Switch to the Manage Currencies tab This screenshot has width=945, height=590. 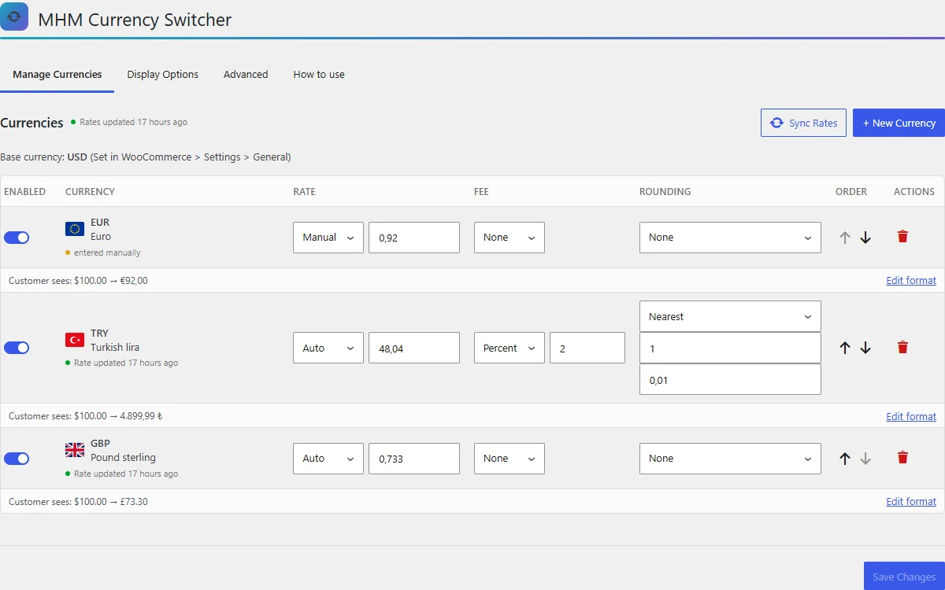click(x=57, y=75)
